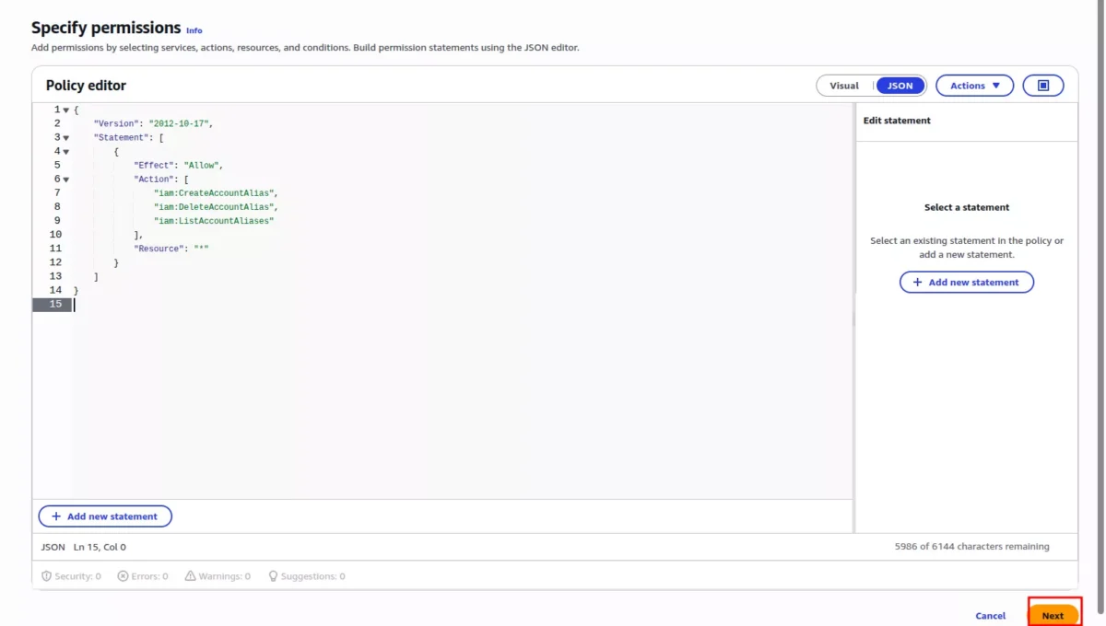Viewport: 1106px width, 626px height.
Task: Collapse the root object fold arrow on line 1
Action: point(66,110)
